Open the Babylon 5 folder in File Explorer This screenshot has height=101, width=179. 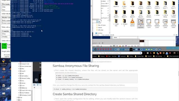tap(116, 4)
